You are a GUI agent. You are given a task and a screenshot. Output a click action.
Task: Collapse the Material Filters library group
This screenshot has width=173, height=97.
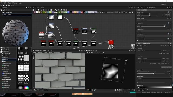pyautogui.click(x=1, y=79)
